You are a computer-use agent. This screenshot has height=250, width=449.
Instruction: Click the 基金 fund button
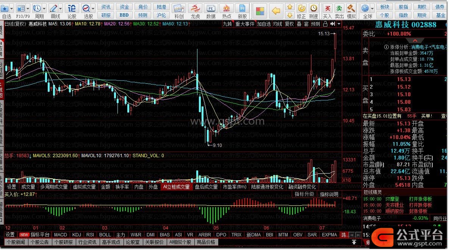pyautogui.click(x=440, y=15)
